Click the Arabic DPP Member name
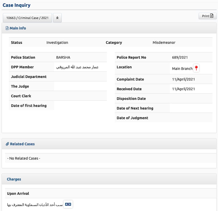The height and width of the screenshot is (211, 218). pos(77,67)
